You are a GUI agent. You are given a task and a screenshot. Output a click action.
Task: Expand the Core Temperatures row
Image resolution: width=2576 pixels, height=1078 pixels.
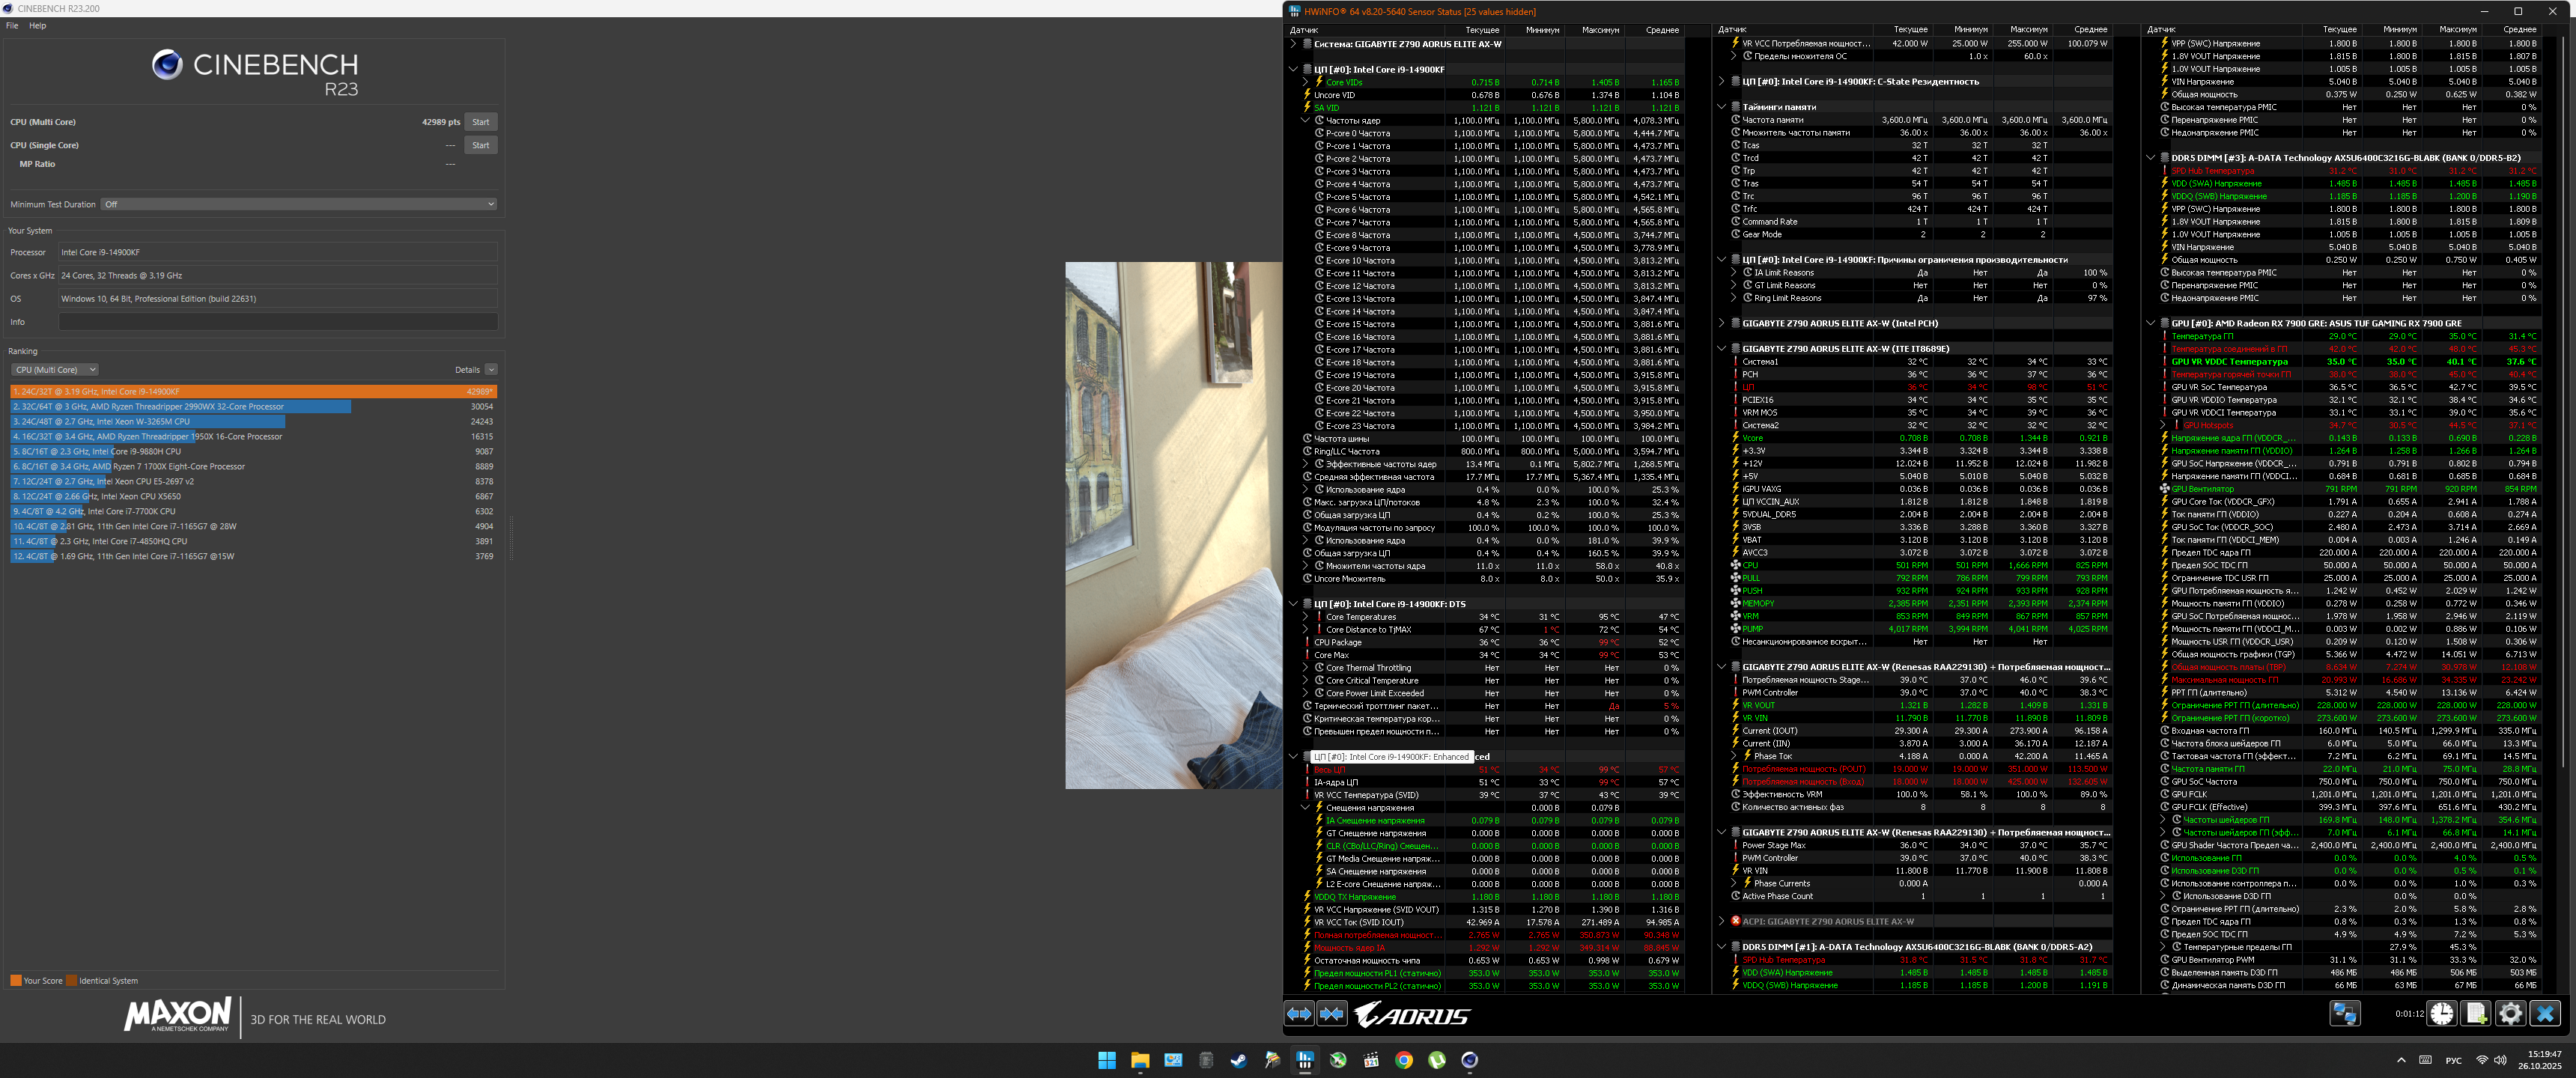point(1305,617)
